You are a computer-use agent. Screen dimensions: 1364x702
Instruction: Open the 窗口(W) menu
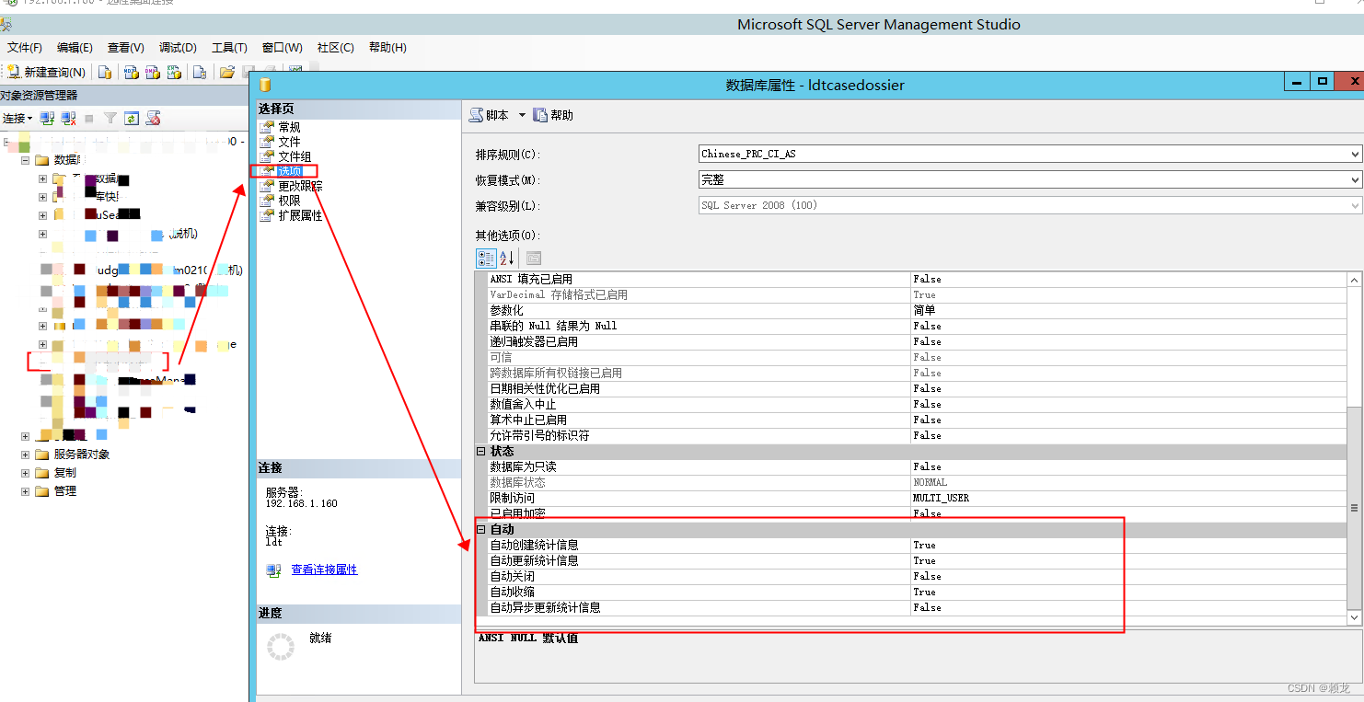point(282,48)
